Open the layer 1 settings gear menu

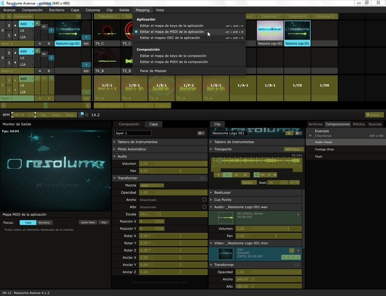(x=201, y=133)
